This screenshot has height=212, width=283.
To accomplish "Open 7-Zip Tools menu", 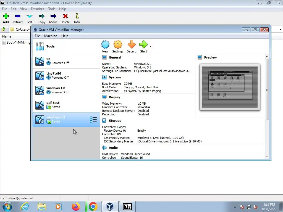I will 51,9.
